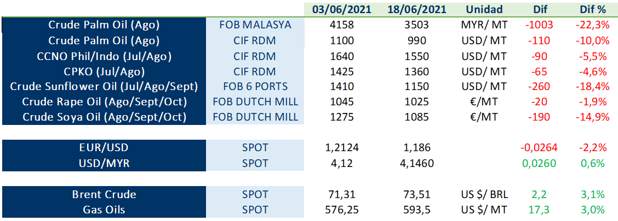Select the CCNO Phil/Indo row label

pyautogui.click(x=104, y=56)
